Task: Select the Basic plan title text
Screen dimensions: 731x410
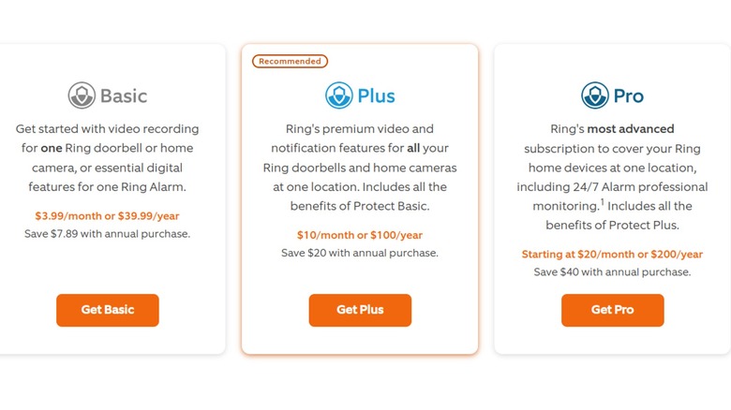Action: [124, 95]
